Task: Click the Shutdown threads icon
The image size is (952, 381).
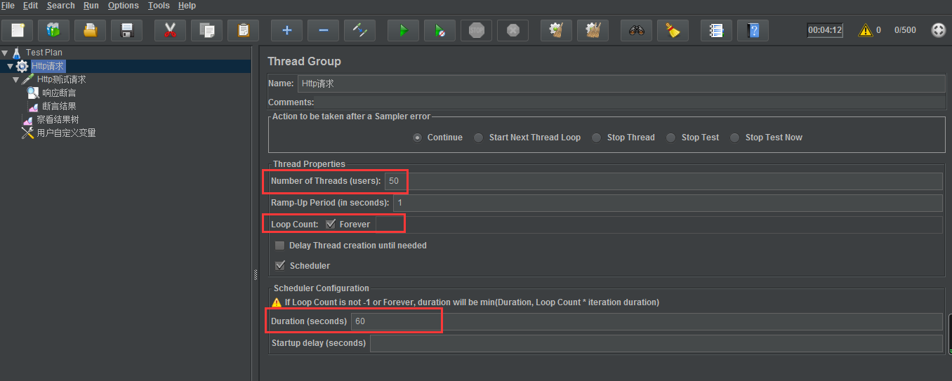Action: (x=513, y=30)
